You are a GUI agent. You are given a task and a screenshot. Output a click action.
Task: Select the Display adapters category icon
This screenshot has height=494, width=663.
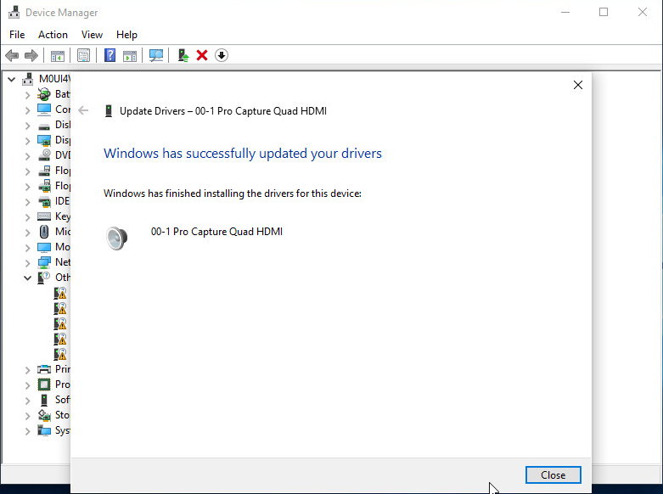44,140
